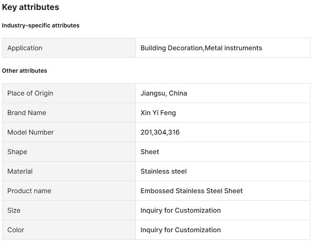Click the Place of Origin label
313x243 pixels.
click(x=30, y=93)
